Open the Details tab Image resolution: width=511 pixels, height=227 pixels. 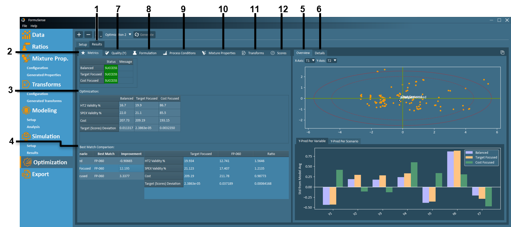(x=320, y=53)
